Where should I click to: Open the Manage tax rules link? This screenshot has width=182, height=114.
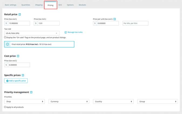point(75,32)
